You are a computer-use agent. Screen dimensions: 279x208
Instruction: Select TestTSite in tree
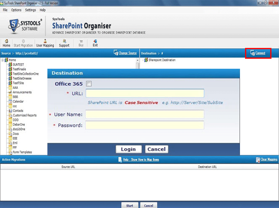pos(18,83)
